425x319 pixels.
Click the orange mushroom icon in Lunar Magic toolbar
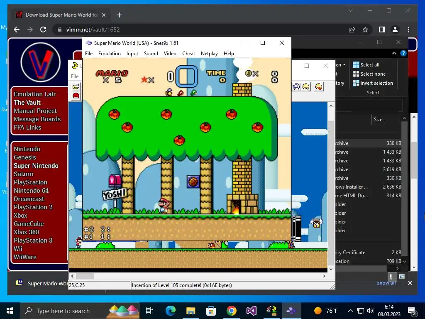[319, 87]
